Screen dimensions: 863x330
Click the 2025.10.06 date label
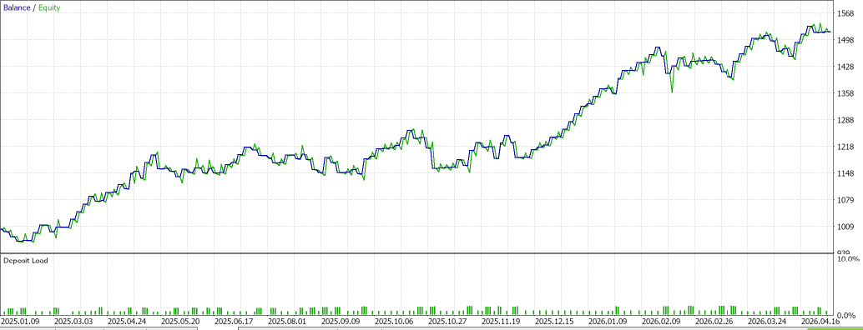pyautogui.click(x=393, y=321)
